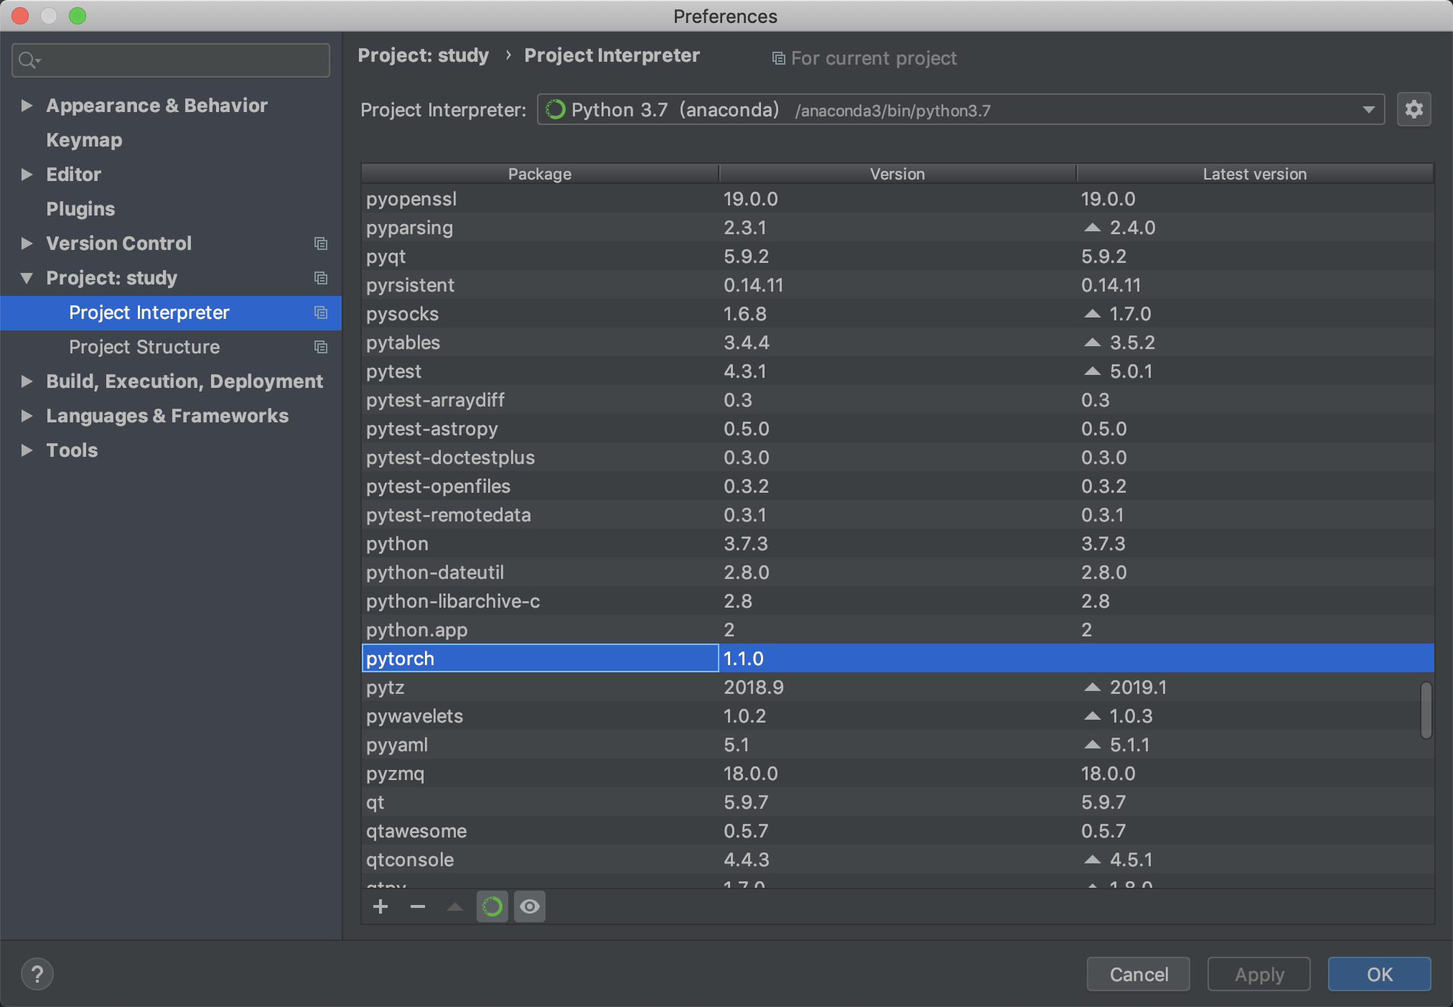1453x1007 pixels.
Task: Upgrade the selected package via the arrow icon
Action: (454, 906)
